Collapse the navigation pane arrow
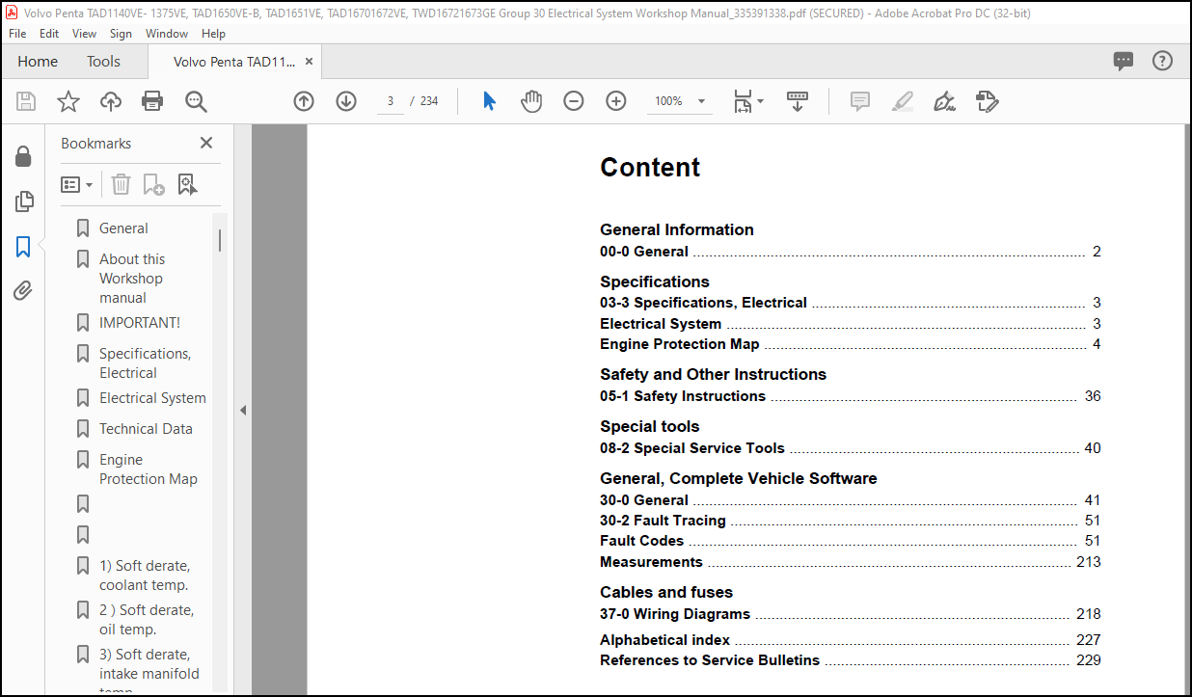This screenshot has height=697, width=1192. click(243, 410)
